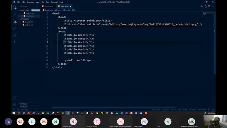Click the feedback icon in the status bar

coord(209,110)
